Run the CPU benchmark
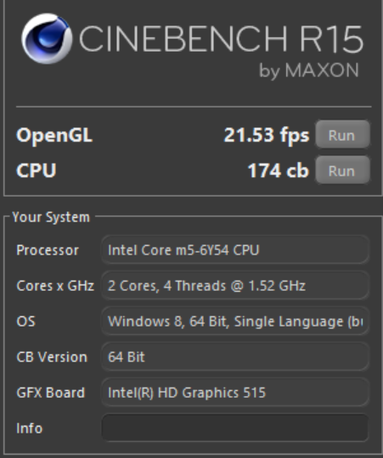The image size is (383, 458). 342,170
